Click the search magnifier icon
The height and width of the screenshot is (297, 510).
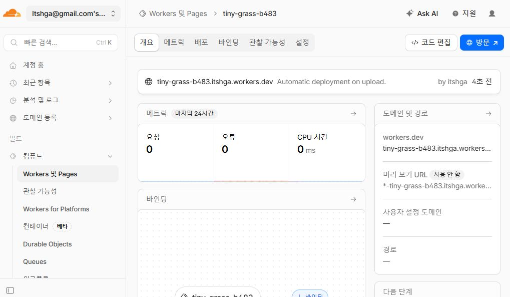click(x=14, y=43)
